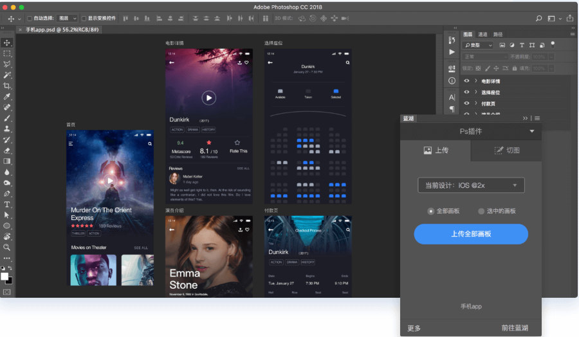Open the 当前设计 iOS @2x dropdown
Screen dimensions: 579x337
tap(471, 185)
